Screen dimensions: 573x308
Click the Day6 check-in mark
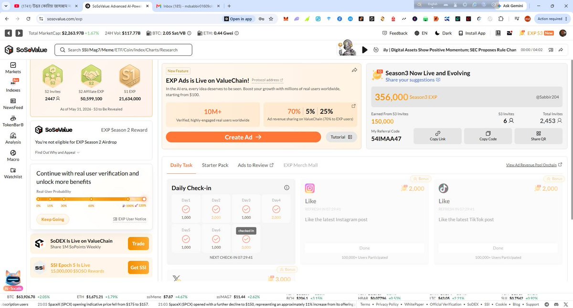pyautogui.click(x=216, y=239)
